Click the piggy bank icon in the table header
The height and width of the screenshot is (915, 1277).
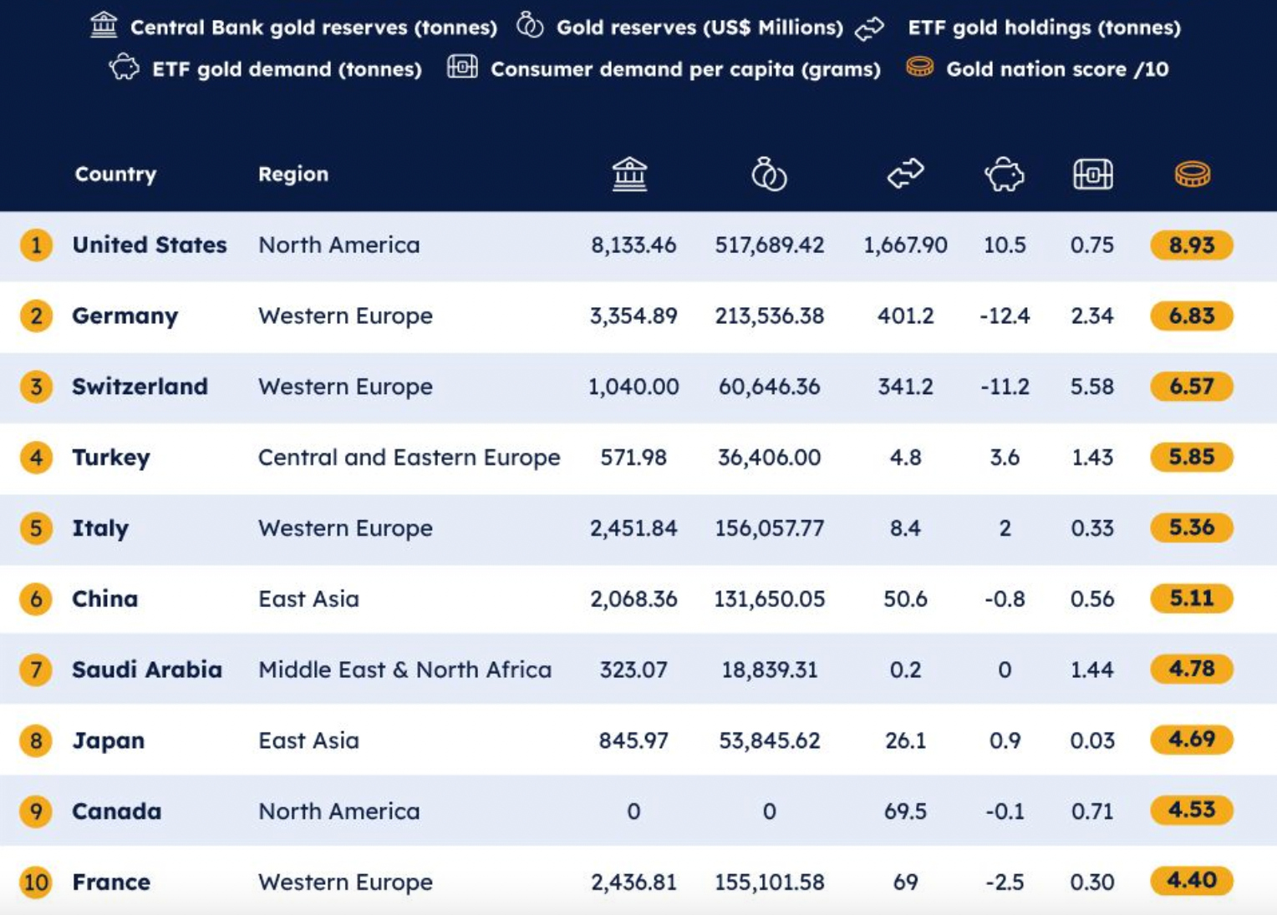point(1004,174)
